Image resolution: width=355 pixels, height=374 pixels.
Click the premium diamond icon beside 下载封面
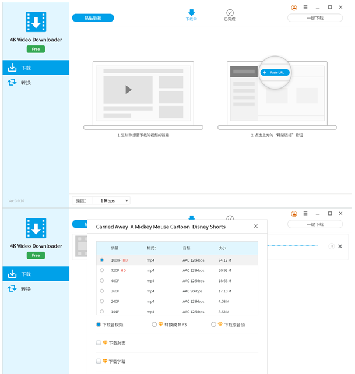tap(105, 343)
